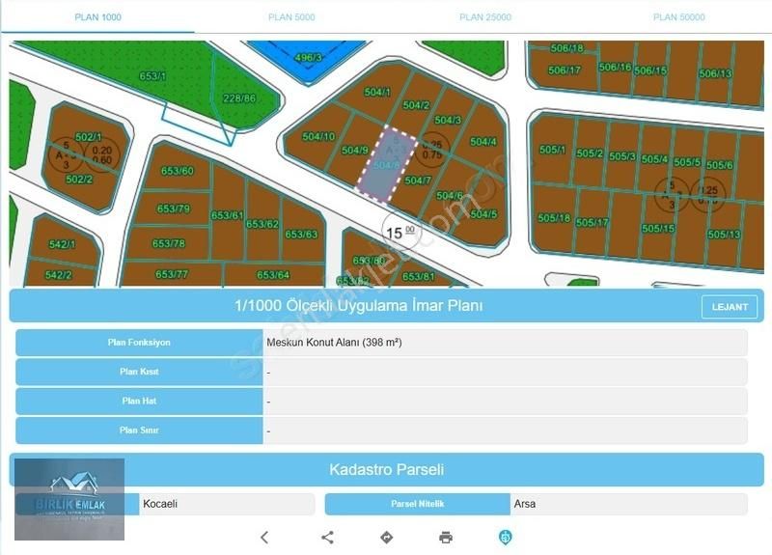
Task: Select parcel 653/78 on the map
Action: [x=168, y=243]
